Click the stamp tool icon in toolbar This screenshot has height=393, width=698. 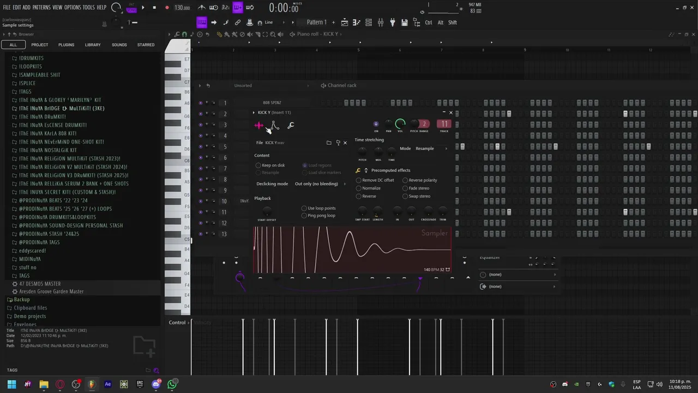pyautogui.click(x=250, y=22)
